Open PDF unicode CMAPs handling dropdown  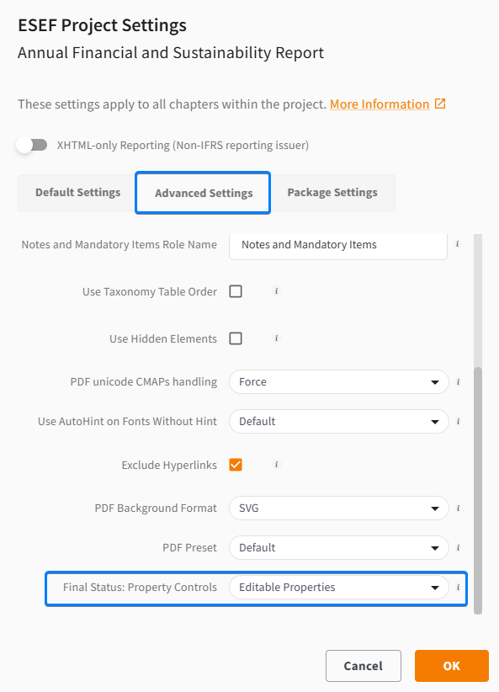pos(339,381)
